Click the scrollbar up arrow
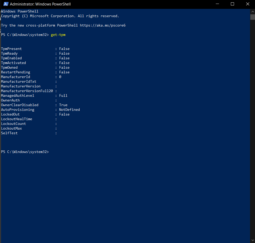The height and width of the screenshot is (243, 255). click(253, 12)
